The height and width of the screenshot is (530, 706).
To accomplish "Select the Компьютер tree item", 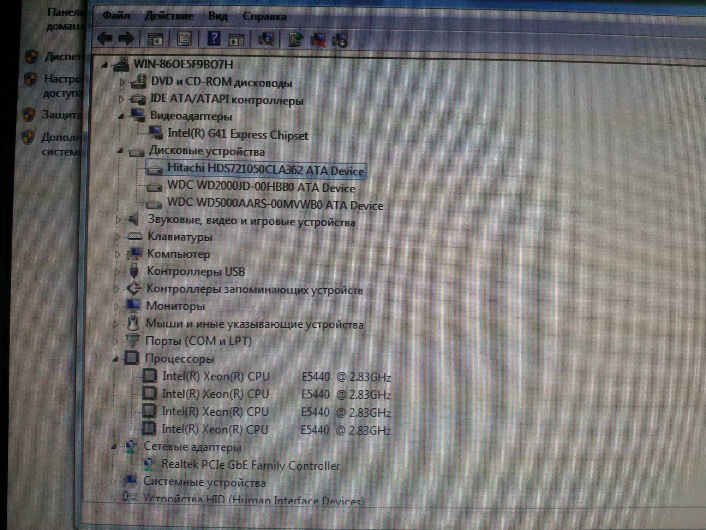I will click(178, 254).
